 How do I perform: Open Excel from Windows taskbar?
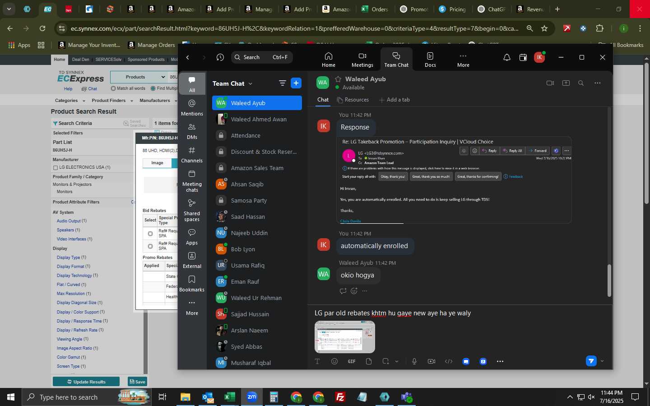coord(229,397)
